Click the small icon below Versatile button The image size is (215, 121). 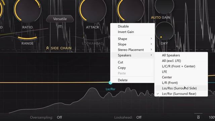(60, 27)
